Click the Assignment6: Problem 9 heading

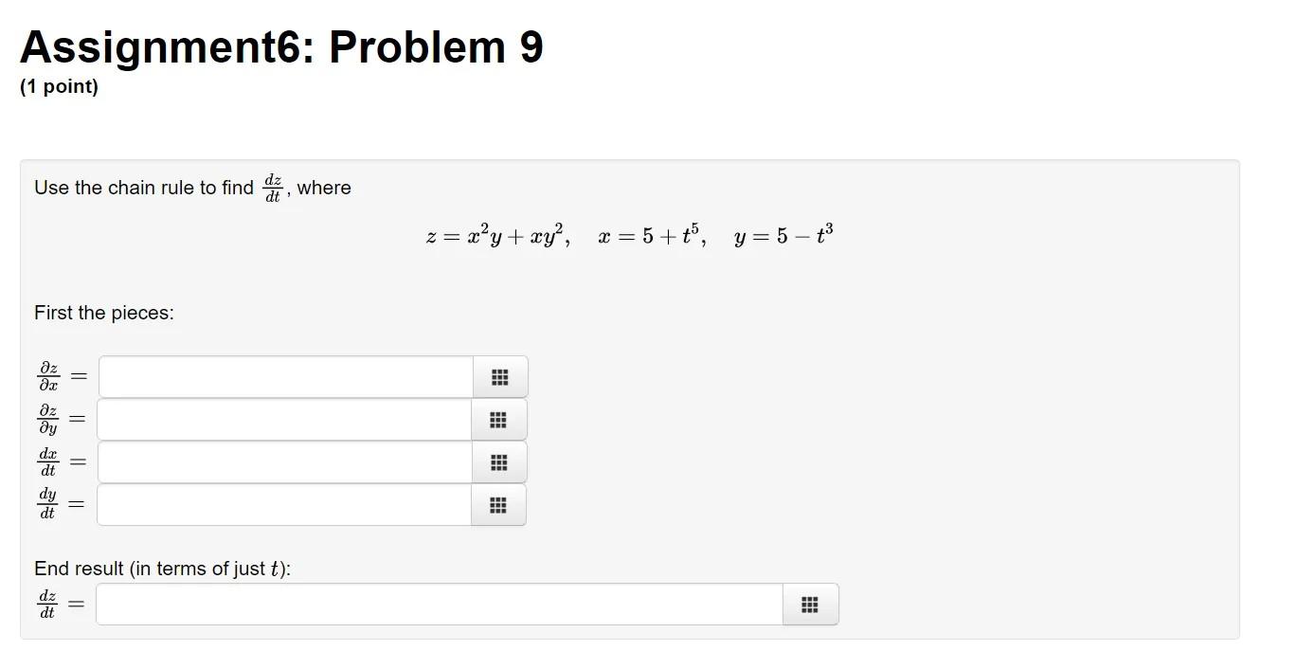[281, 45]
